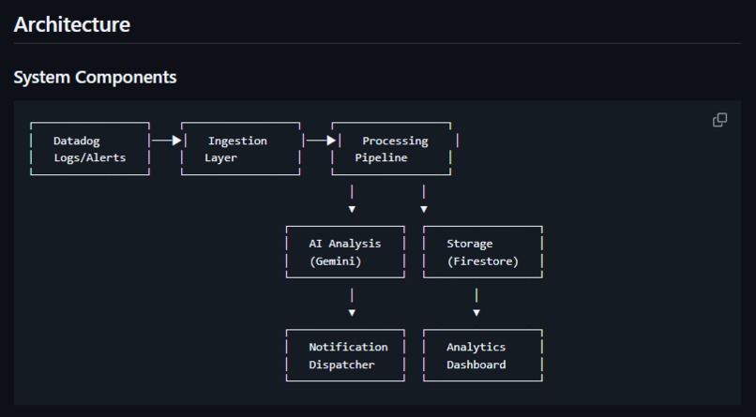Click the down arrow above Analytics Dashboard
The width and height of the screenshot is (756, 417).
[x=476, y=303]
